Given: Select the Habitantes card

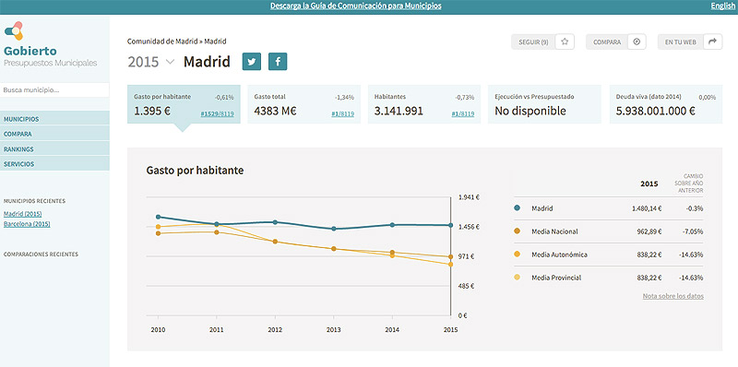Looking at the screenshot, I should [x=424, y=104].
